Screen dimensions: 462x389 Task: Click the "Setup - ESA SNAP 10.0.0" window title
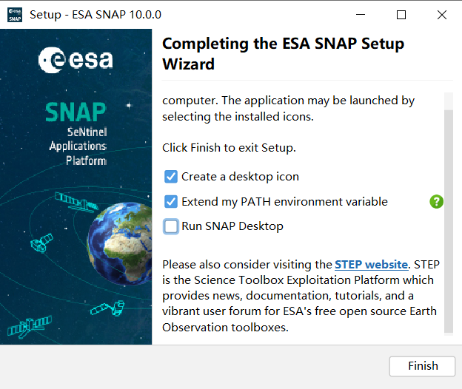96,14
